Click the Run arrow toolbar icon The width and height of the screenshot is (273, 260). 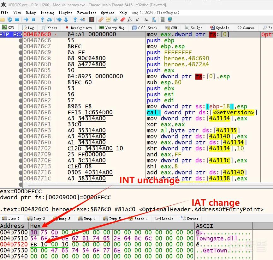click(26, 20)
